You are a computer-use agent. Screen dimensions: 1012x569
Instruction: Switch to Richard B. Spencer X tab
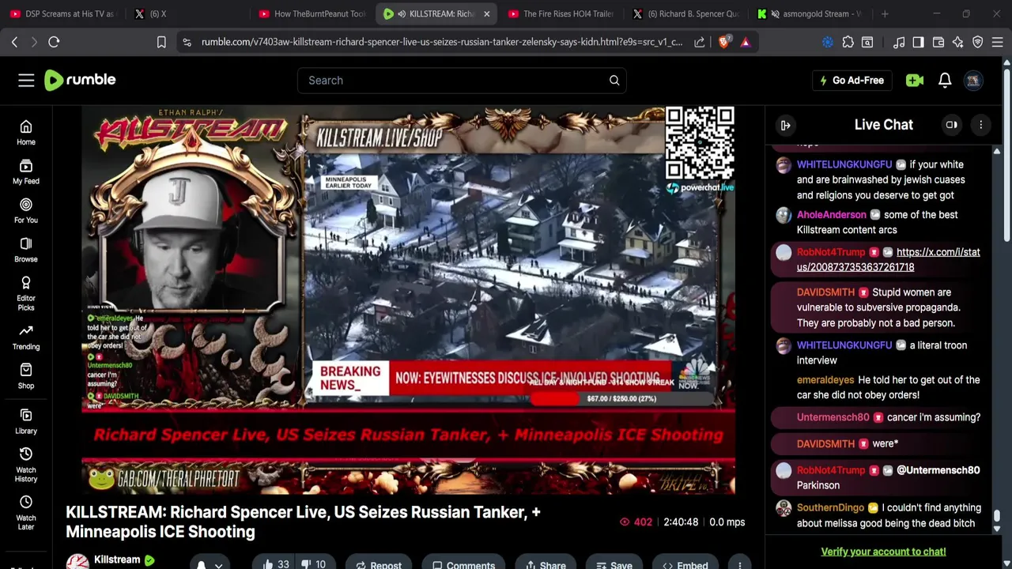(686, 13)
